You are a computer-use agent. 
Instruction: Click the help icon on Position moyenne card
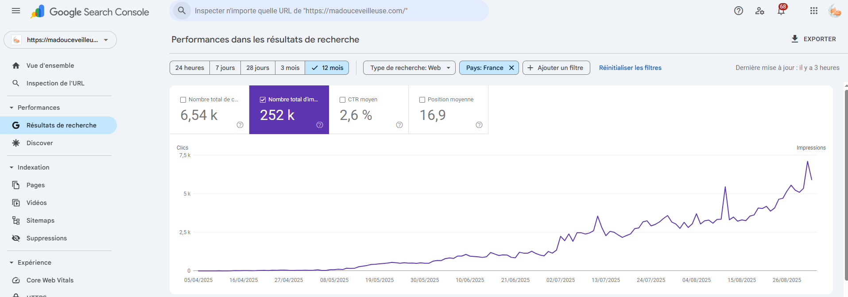[x=479, y=125]
